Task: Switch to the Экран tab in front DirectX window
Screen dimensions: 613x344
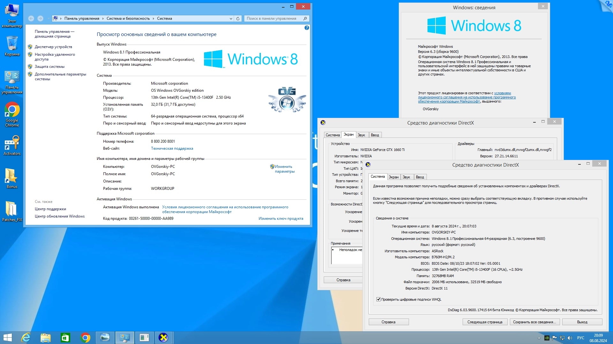Action: [393, 177]
